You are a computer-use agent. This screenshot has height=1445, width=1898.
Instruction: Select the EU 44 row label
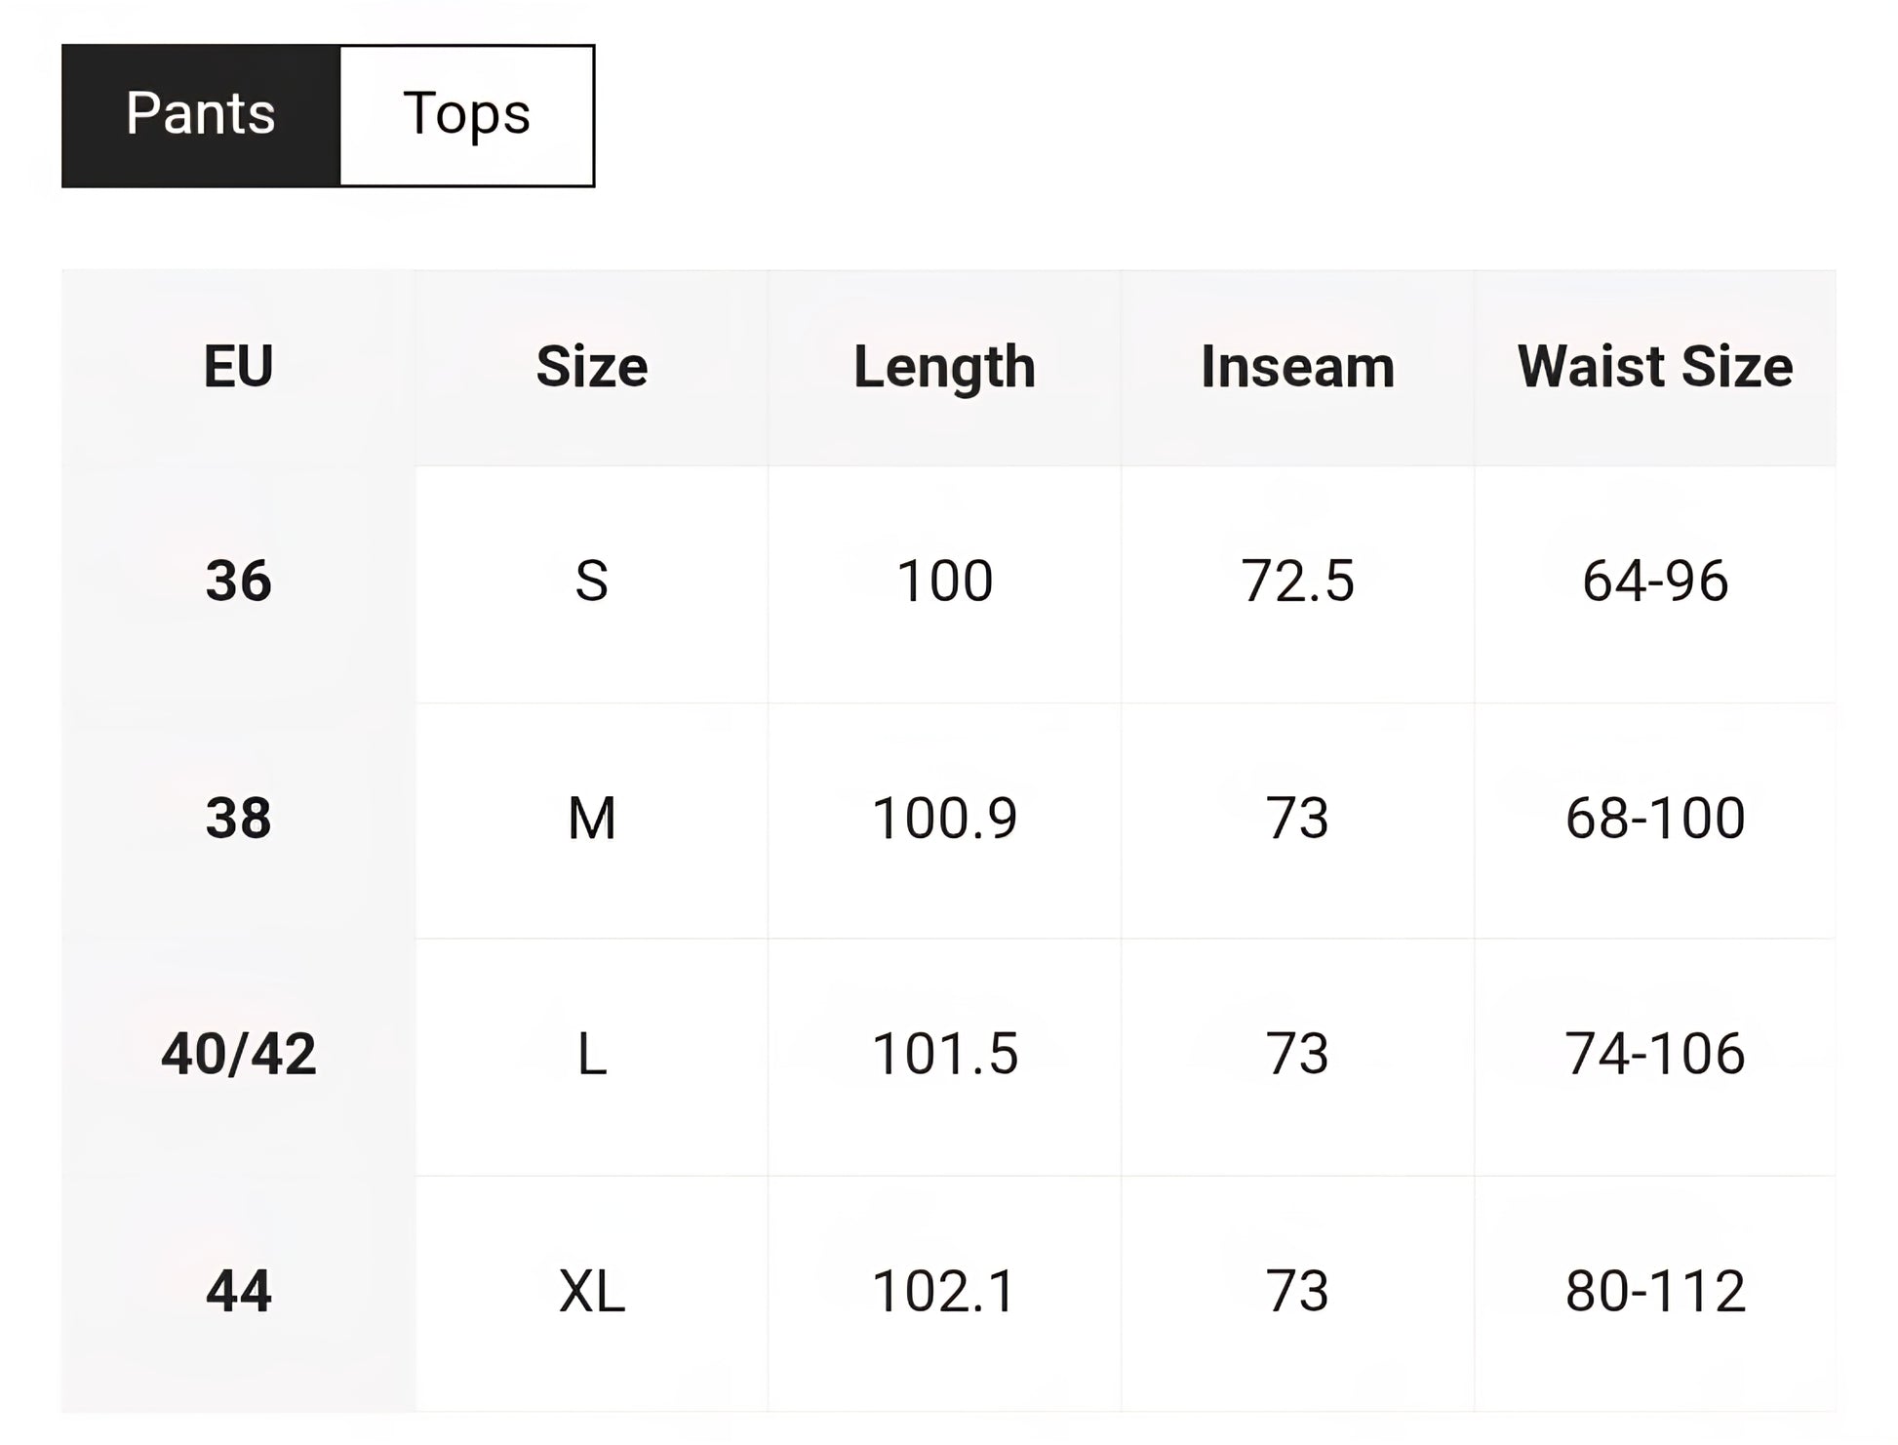239,1292
